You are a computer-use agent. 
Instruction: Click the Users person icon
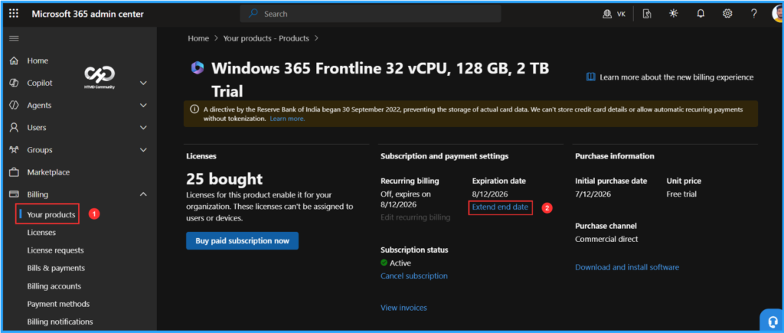[x=14, y=128]
